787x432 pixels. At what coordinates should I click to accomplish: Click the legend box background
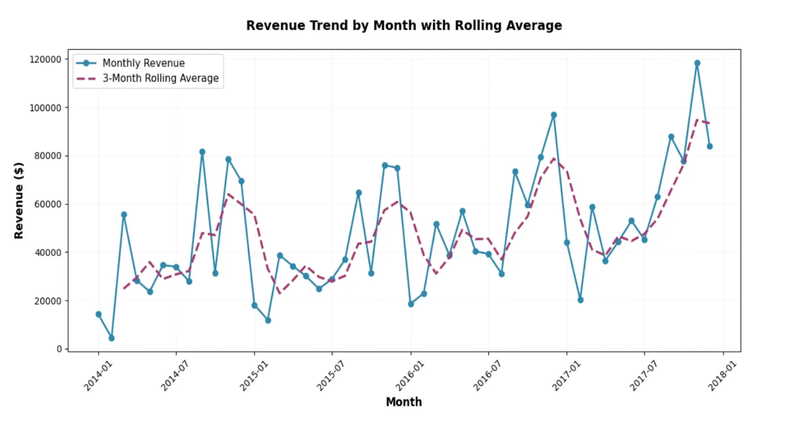coord(147,70)
